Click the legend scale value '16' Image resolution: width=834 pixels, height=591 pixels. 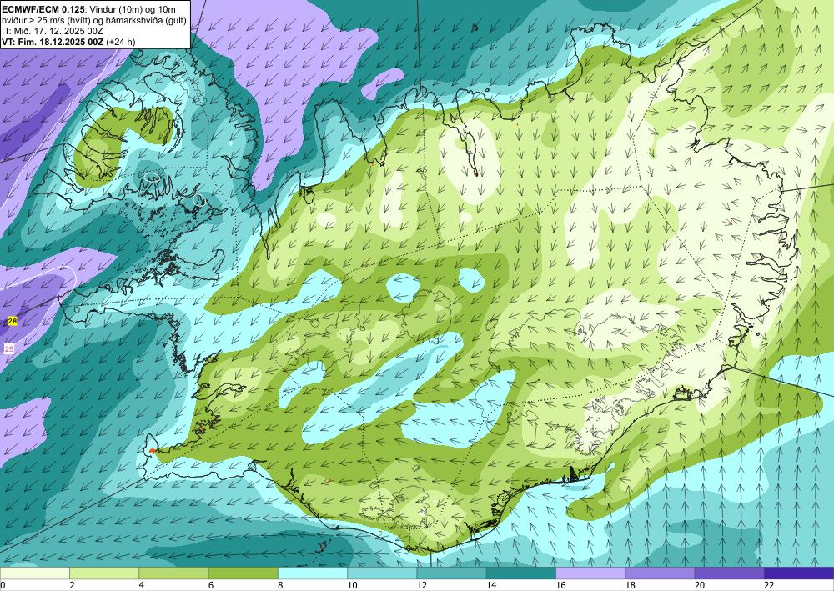click(560, 585)
